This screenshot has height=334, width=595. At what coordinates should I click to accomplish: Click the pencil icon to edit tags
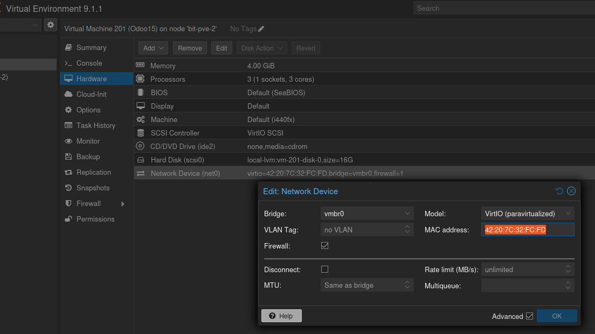[261, 29]
